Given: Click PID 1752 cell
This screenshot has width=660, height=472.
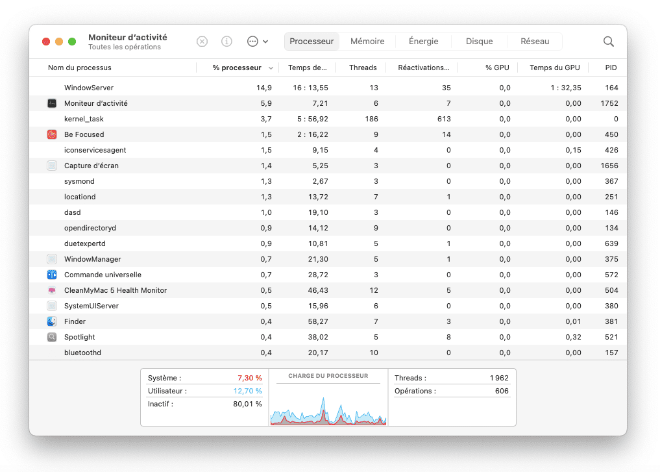Looking at the screenshot, I should pos(609,103).
